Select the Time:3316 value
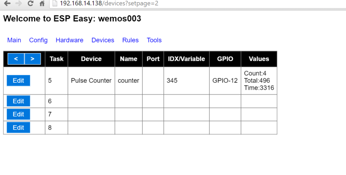Screen dimensions: 346x175 pyautogui.click(x=259, y=88)
